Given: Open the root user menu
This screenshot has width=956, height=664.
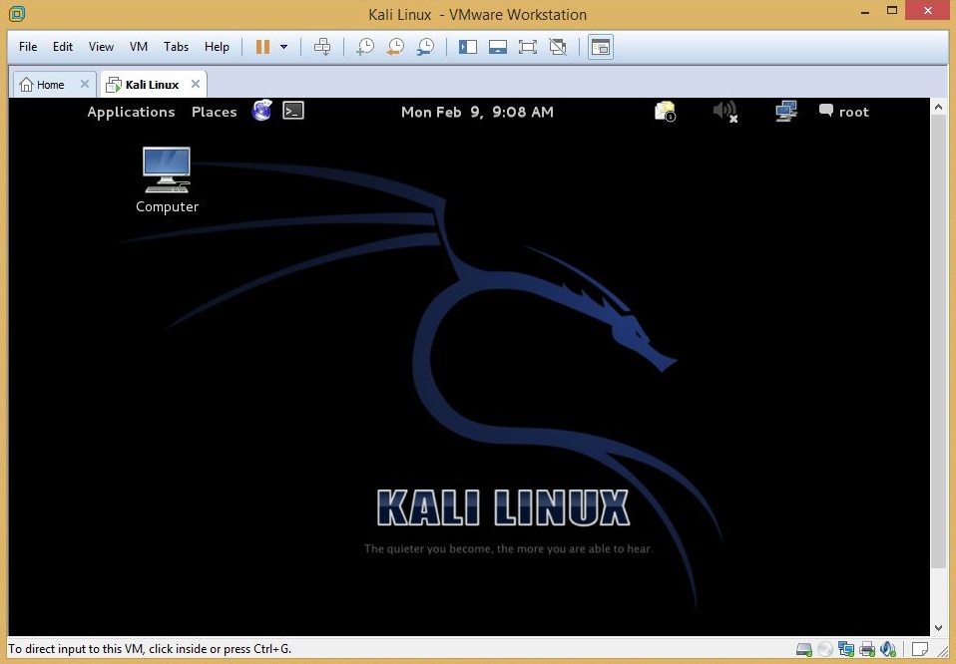Looking at the screenshot, I should pos(844,112).
